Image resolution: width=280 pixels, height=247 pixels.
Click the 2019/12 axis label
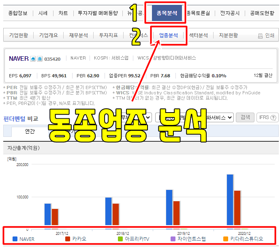(x=184, y=234)
